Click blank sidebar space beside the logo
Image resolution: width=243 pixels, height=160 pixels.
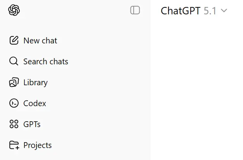point(75,10)
